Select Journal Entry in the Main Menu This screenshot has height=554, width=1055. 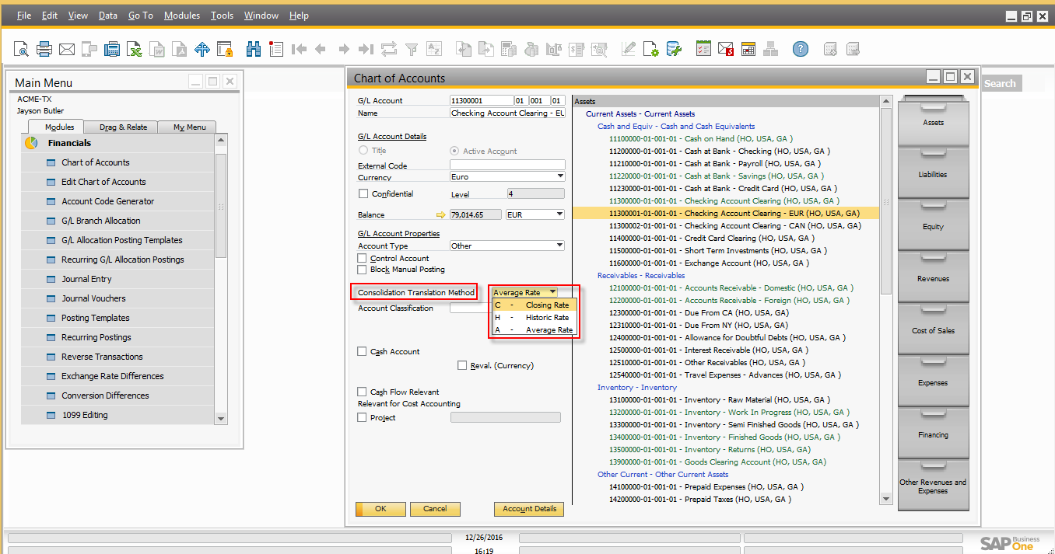tap(86, 279)
